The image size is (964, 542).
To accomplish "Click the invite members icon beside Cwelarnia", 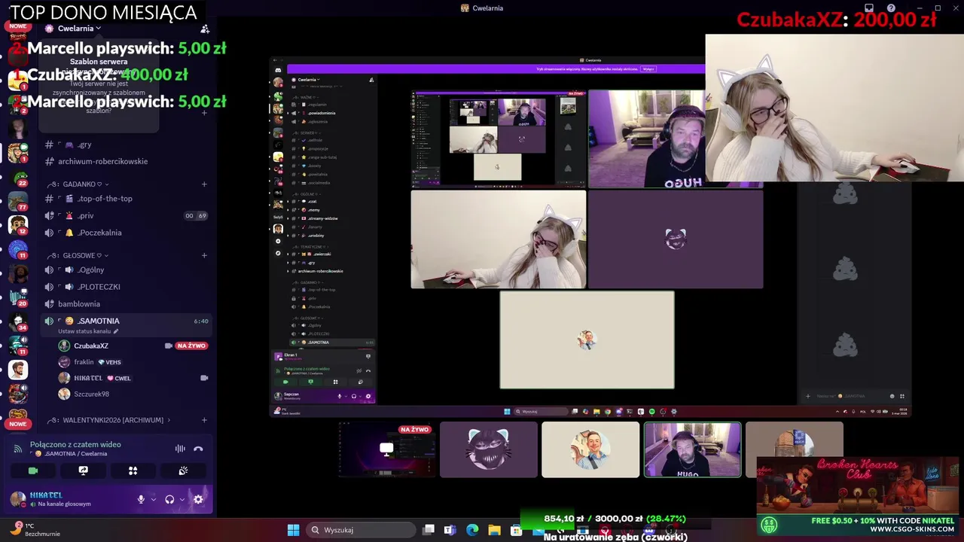I will point(205,29).
